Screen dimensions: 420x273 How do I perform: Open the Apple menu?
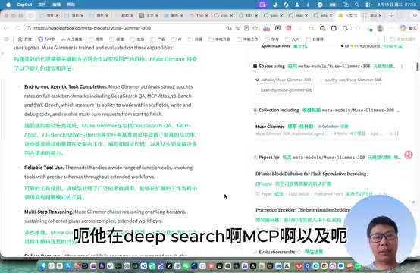pyautogui.click(x=8, y=5)
